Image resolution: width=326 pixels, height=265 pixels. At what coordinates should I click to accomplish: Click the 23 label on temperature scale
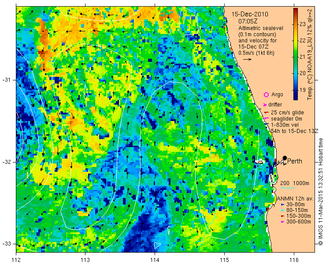(x=303, y=24)
